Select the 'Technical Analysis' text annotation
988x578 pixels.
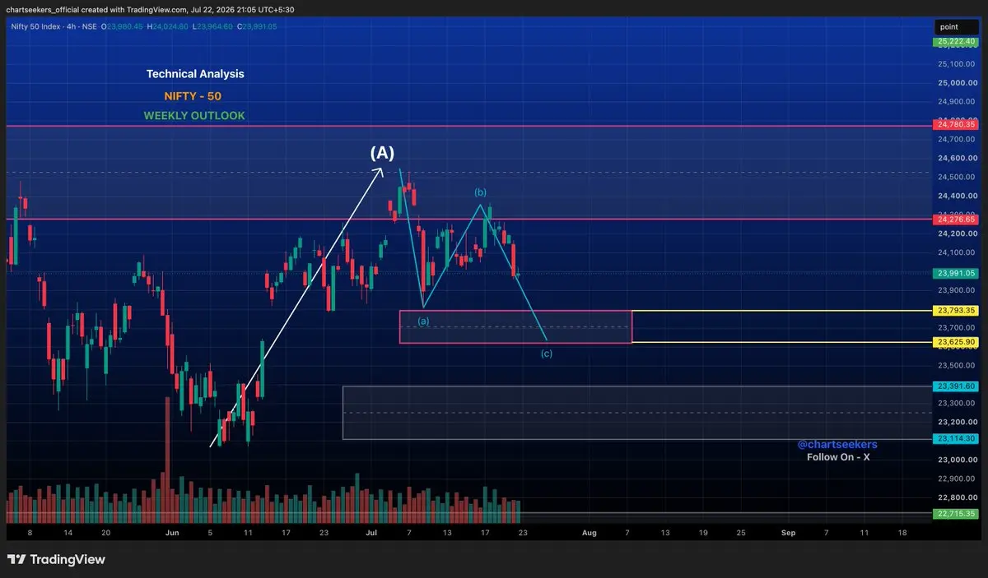point(195,74)
